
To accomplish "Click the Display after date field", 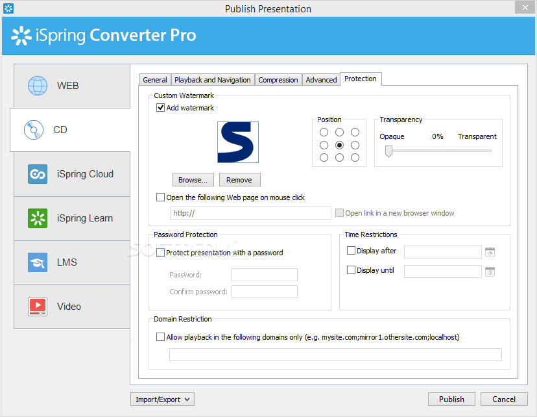I will [443, 252].
